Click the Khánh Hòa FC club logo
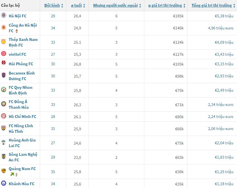The height and width of the screenshot is (188, 237). pyautogui.click(x=4, y=184)
